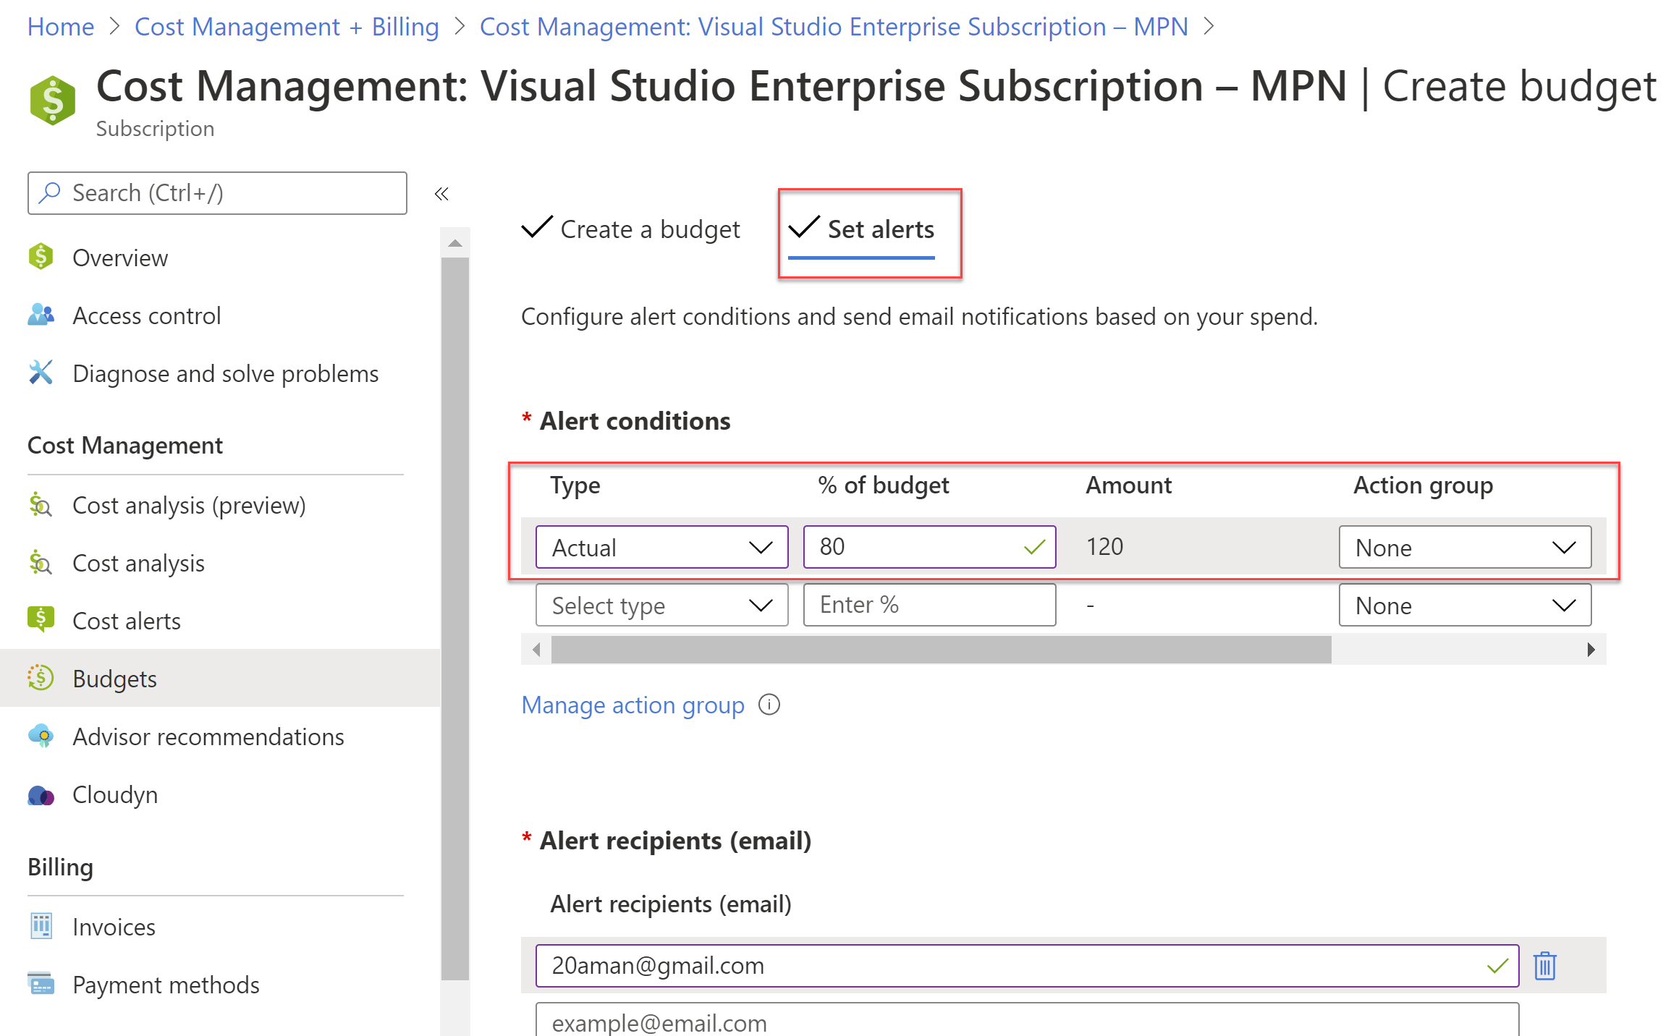This screenshot has height=1036, width=1671.
Task: Click the Overview dollar icon
Action: click(41, 257)
